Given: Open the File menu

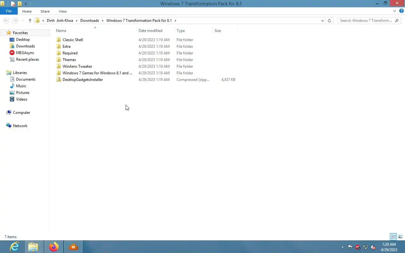Looking at the screenshot, I should coord(9,11).
